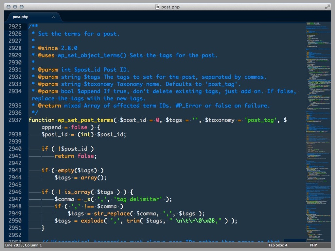Click line number 2946 in the gutter
335x251 pixels.
[15, 192]
